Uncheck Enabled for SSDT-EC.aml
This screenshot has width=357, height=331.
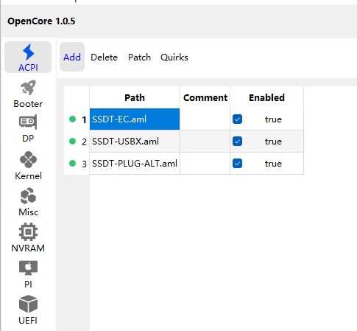tap(237, 119)
